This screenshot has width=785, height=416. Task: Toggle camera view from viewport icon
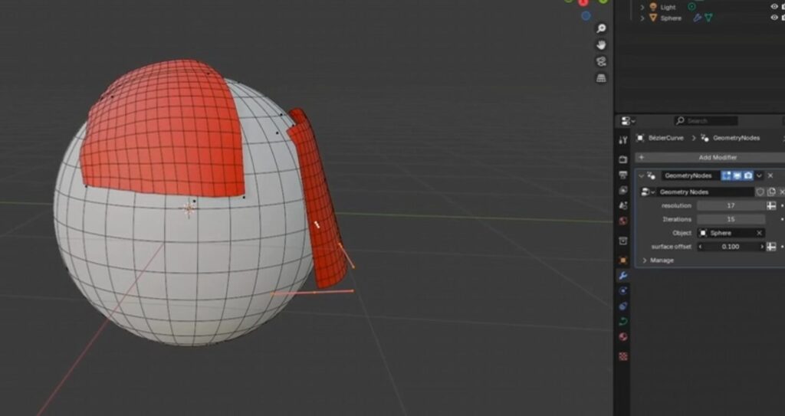pyautogui.click(x=601, y=61)
